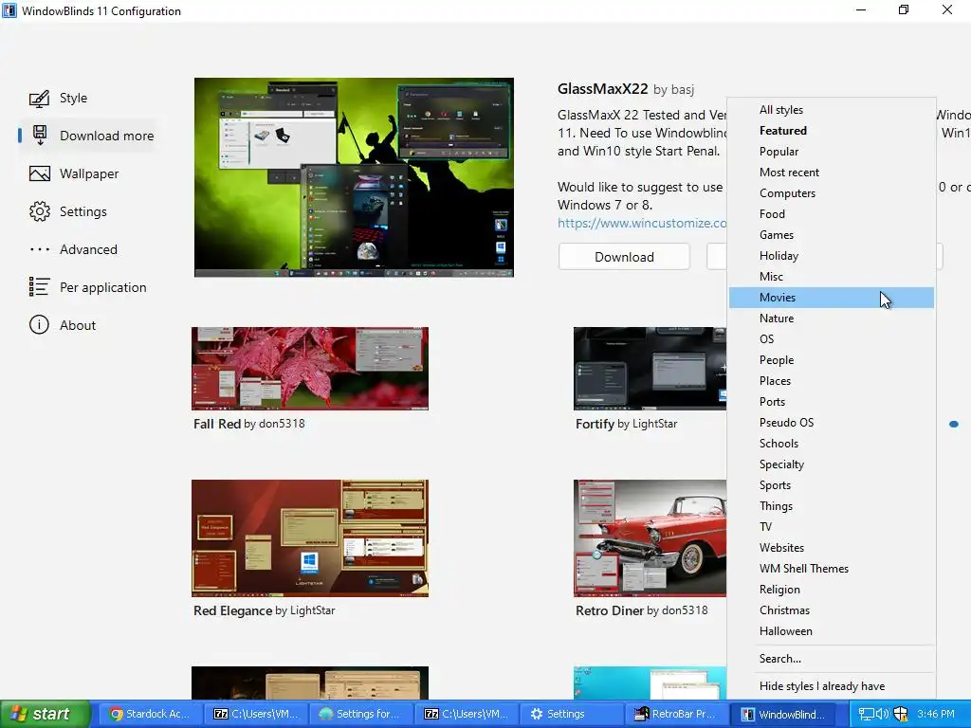Open the wincustomize.com link
Image resolution: width=971 pixels, height=728 pixels.
pos(642,223)
